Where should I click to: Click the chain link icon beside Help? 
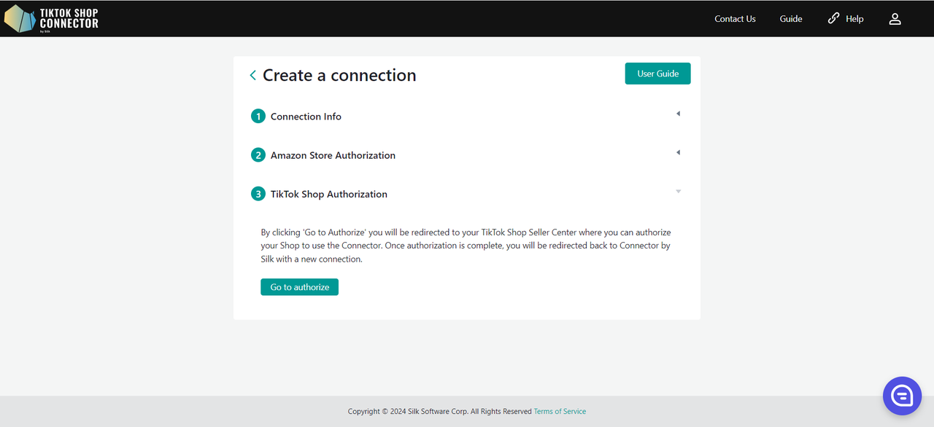(833, 18)
